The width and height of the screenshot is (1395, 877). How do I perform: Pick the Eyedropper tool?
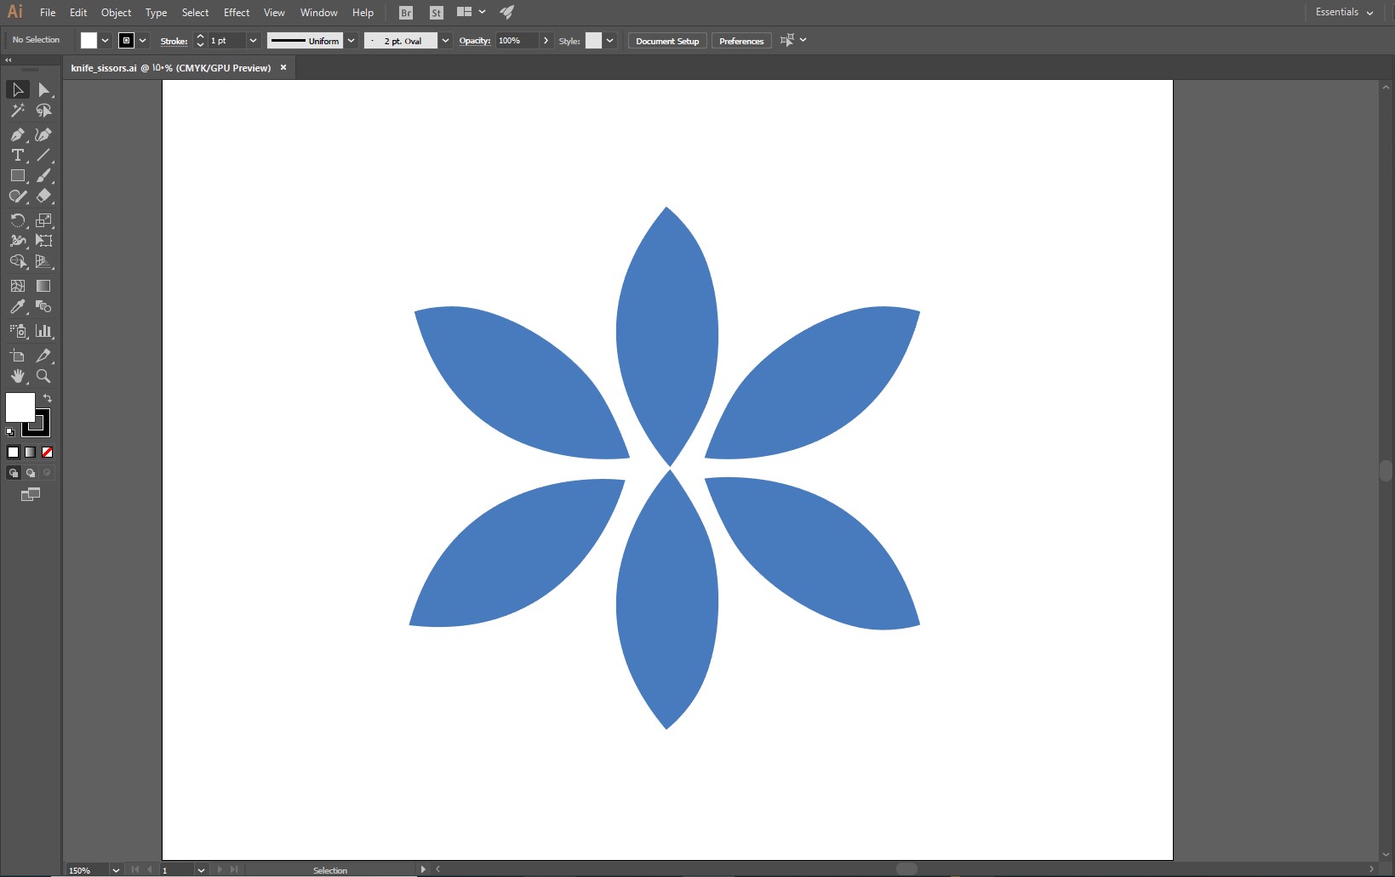coord(18,307)
